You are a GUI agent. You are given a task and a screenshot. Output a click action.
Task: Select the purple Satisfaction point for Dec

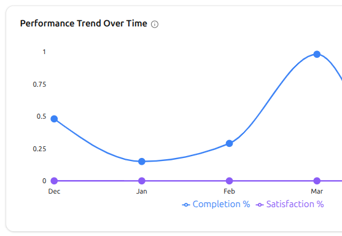point(54,181)
